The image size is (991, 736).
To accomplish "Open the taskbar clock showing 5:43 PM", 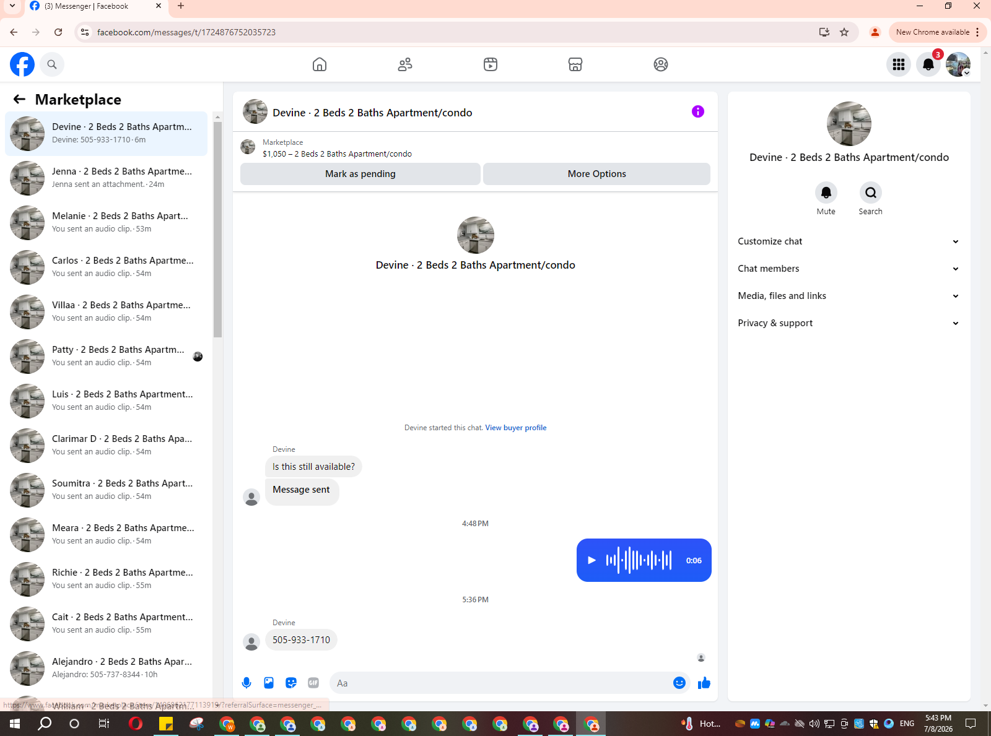I will pyautogui.click(x=938, y=724).
